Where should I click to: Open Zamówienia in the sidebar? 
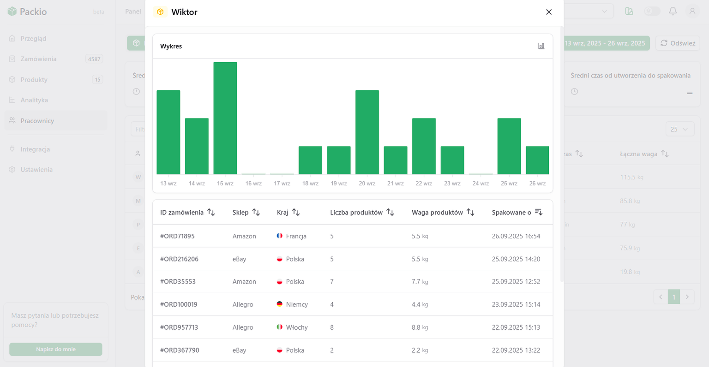(x=38, y=59)
